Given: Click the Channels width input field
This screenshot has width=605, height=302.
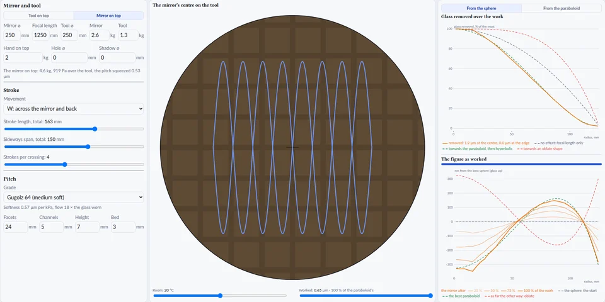Looking at the screenshot, I should (x=51, y=227).
